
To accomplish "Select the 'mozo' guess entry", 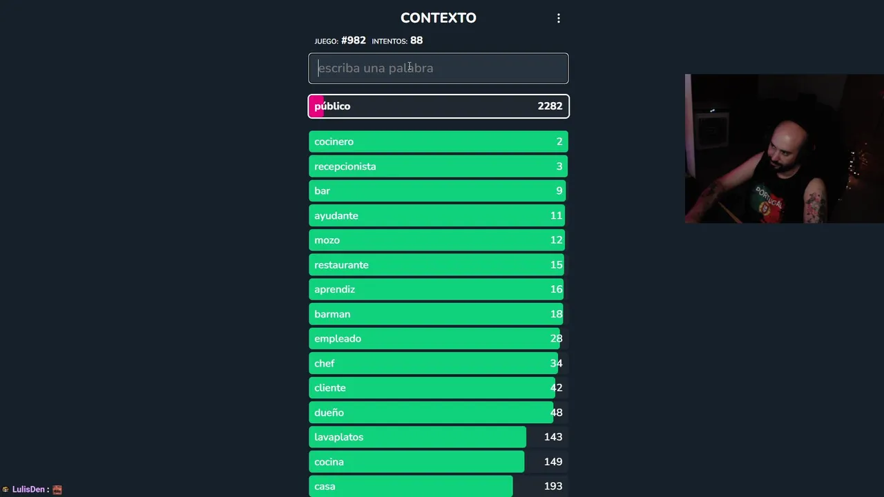I will coord(439,240).
